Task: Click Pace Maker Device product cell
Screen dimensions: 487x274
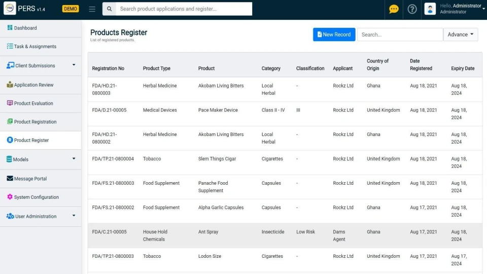Action: (x=218, y=110)
